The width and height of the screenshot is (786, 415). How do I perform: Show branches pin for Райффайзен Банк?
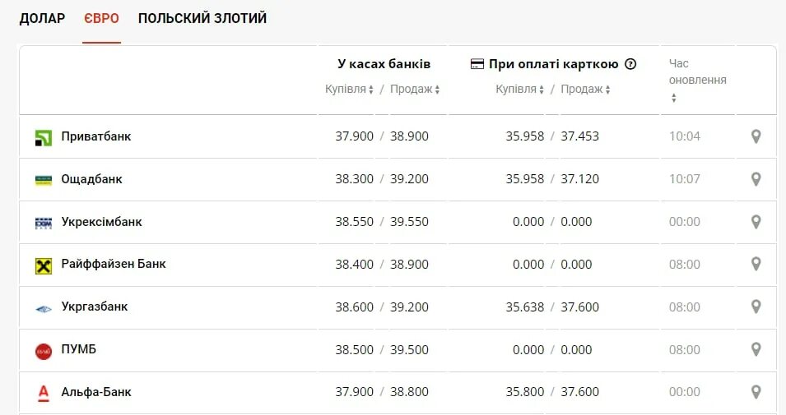756,264
